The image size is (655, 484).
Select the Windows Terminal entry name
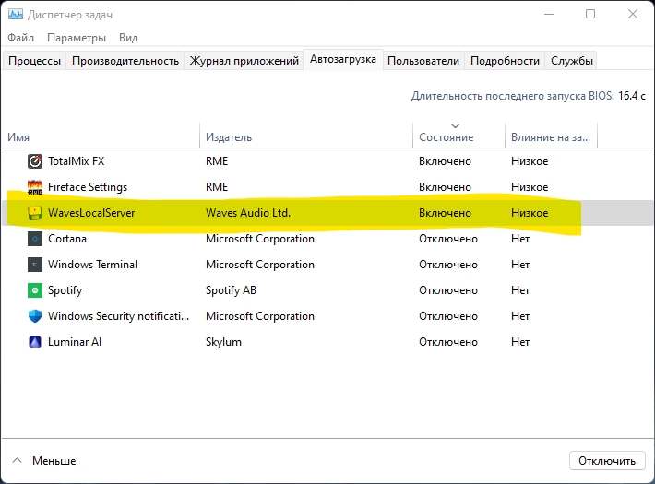pos(93,265)
